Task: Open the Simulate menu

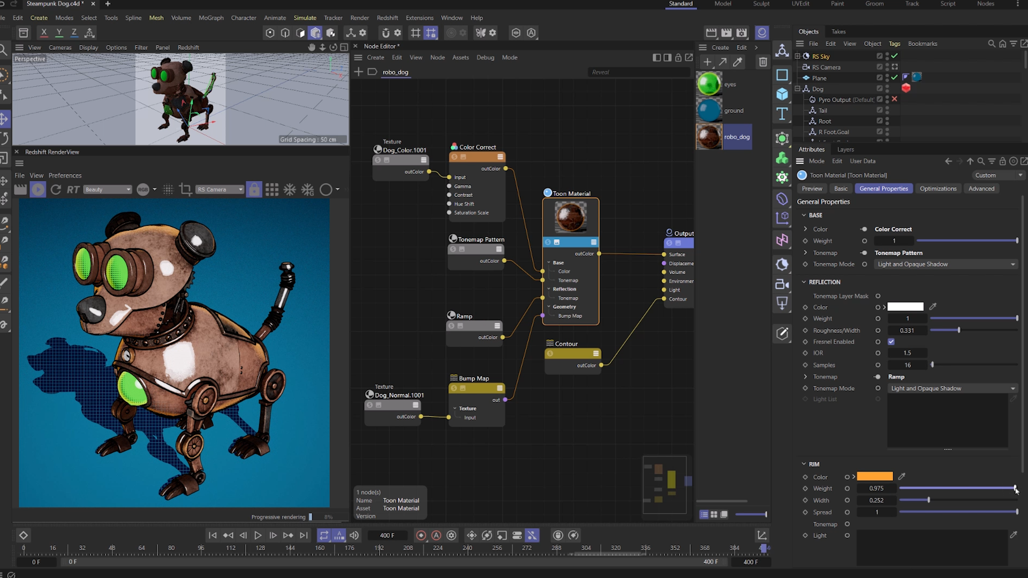Action: (x=305, y=18)
